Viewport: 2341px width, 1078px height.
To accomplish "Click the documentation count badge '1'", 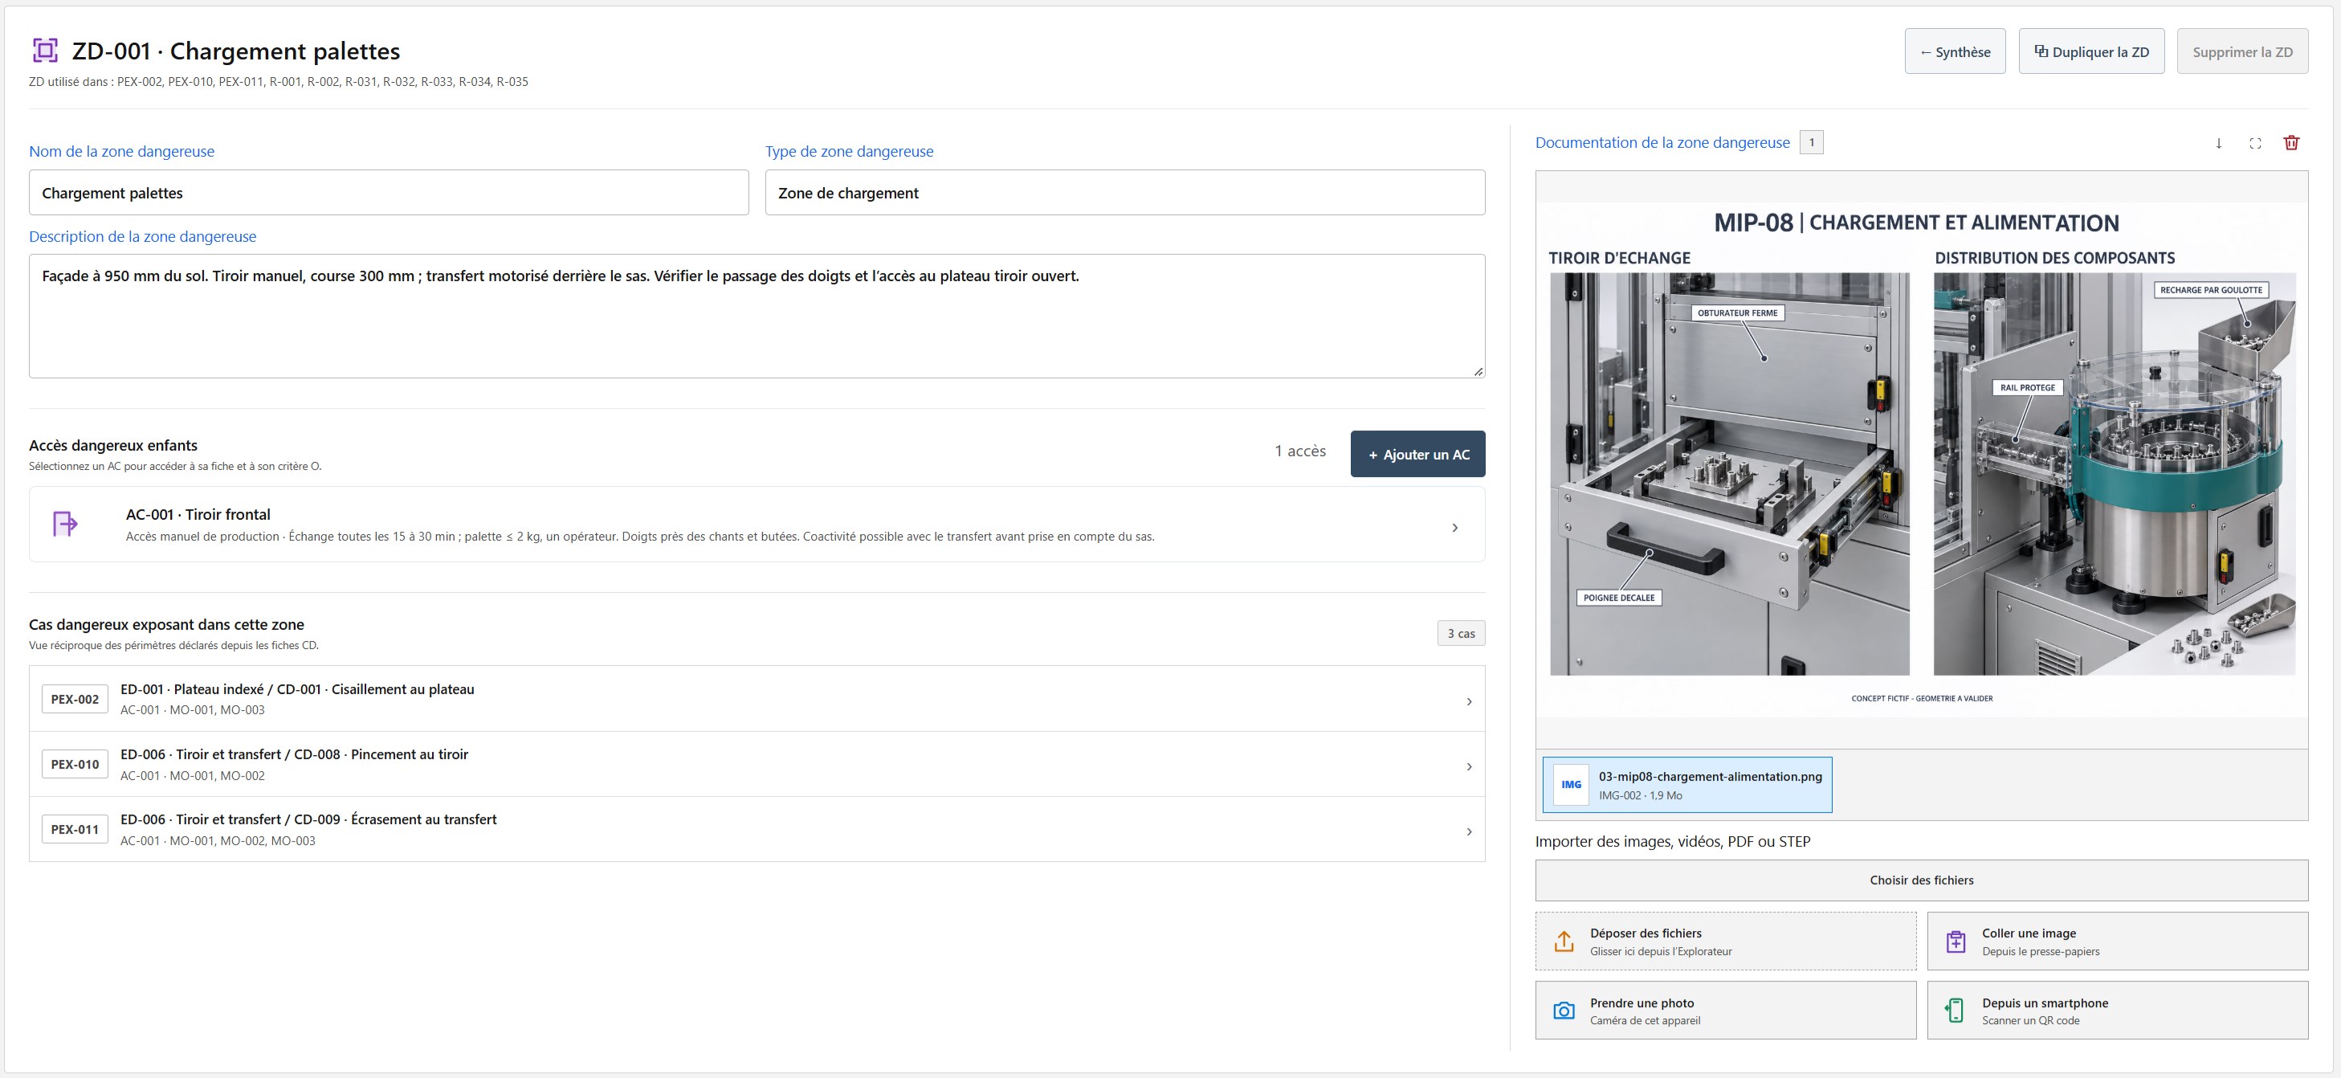I will (x=1811, y=143).
